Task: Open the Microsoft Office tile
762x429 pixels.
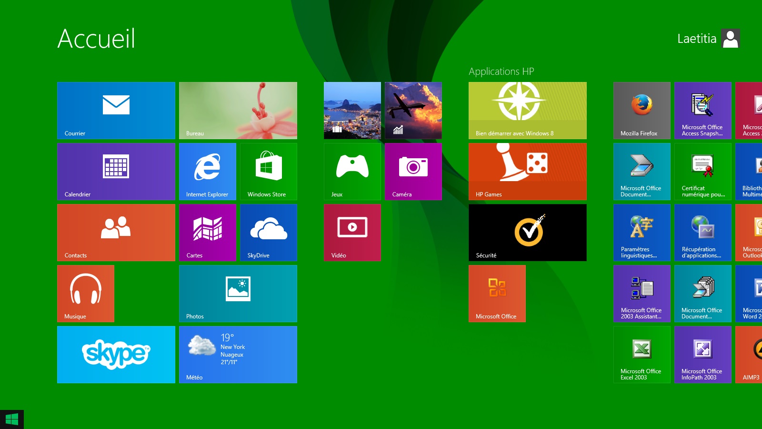Action: pos(497,294)
